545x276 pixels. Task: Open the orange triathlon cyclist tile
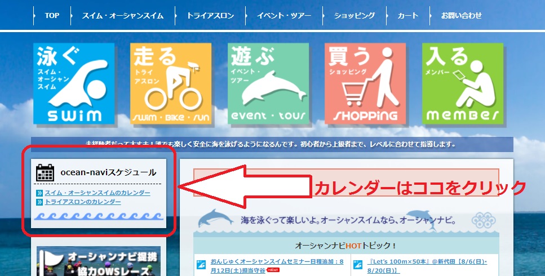pyautogui.click(x=170, y=83)
